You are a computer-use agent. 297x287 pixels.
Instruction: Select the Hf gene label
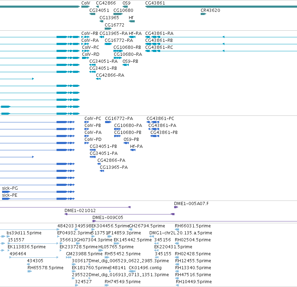(x=131, y=17)
